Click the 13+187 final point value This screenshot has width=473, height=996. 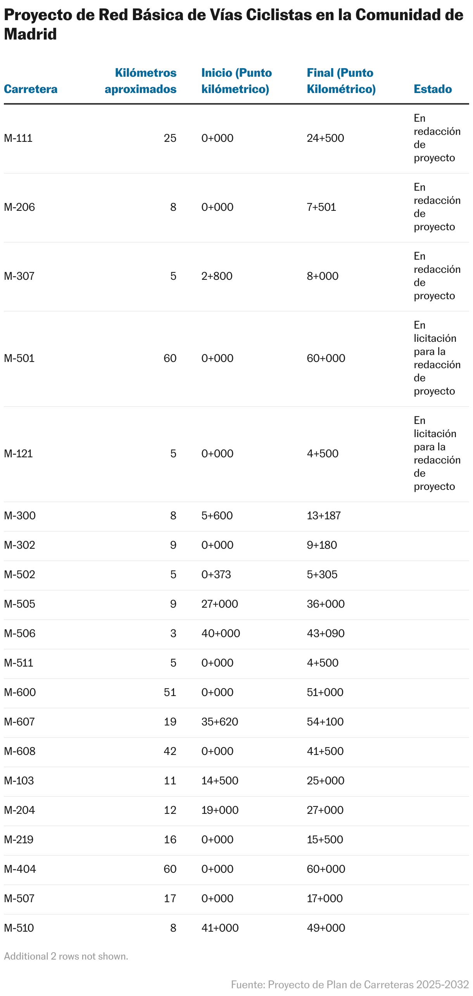pos(324,516)
